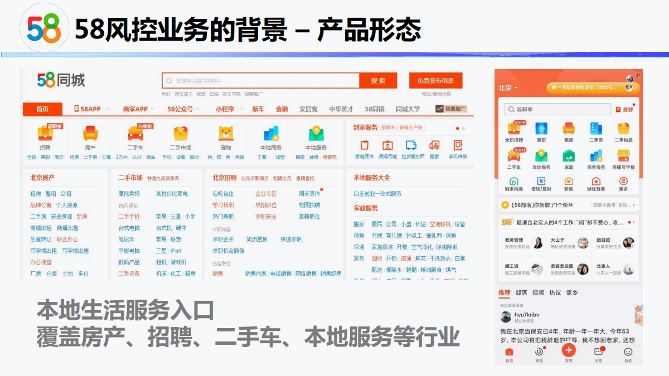Click 简历置顶 under 求职神器
Image resolution: width=669 pixels, height=376 pixels.
pos(257,240)
